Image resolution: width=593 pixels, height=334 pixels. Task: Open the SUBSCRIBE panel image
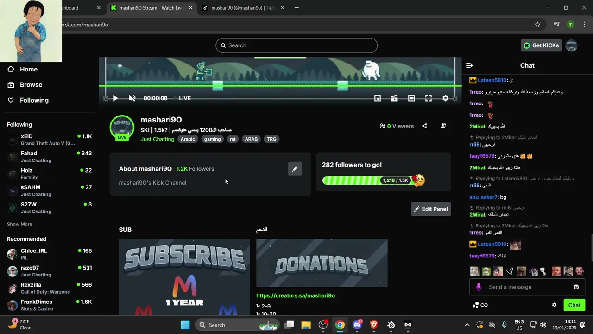click(184, 277)
